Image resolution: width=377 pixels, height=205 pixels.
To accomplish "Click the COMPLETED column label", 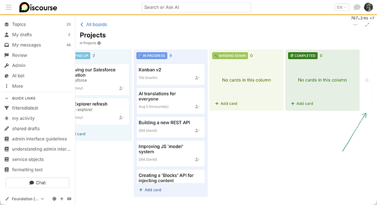I will 303,56.
